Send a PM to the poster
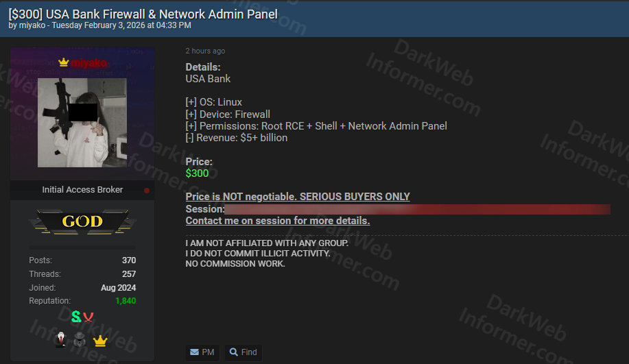 click(202, 352)
